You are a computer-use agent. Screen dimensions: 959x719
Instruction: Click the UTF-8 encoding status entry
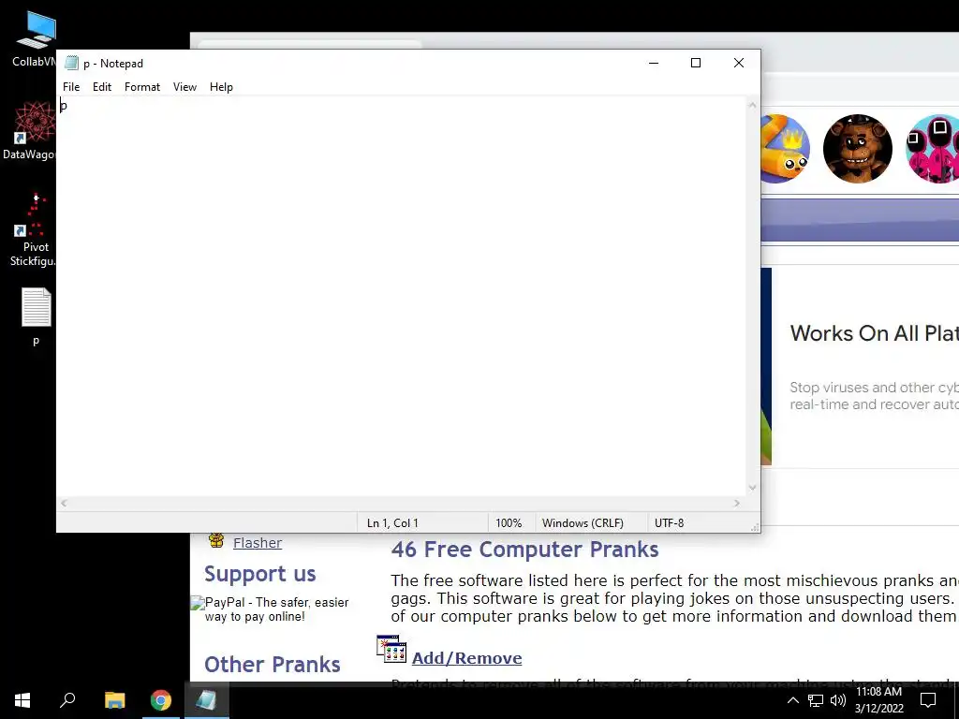pos(669,522)
